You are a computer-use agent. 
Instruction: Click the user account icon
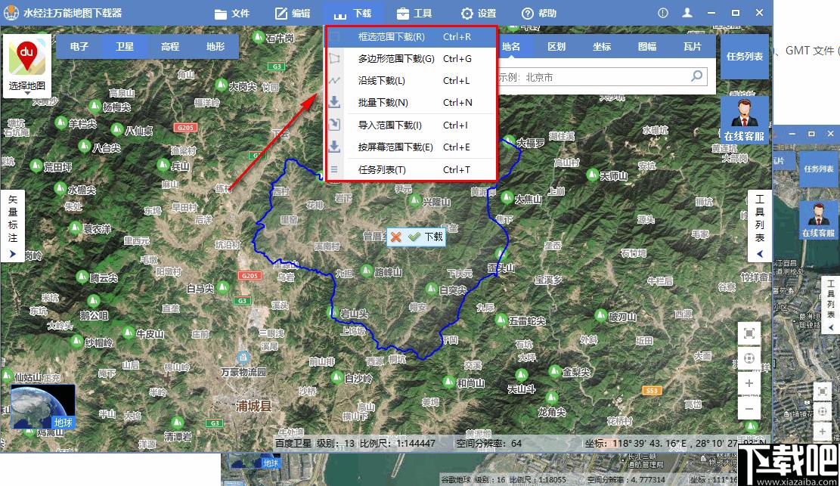pyautogui.click(x=687, y=13)
